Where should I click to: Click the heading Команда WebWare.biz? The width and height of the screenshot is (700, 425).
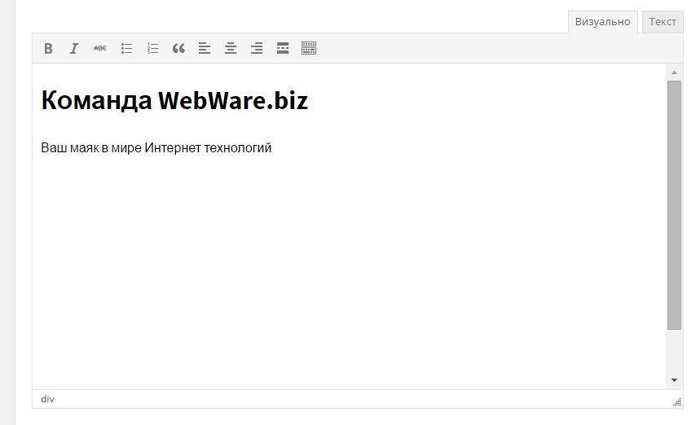pyautogui.click(x=174, y=100)
